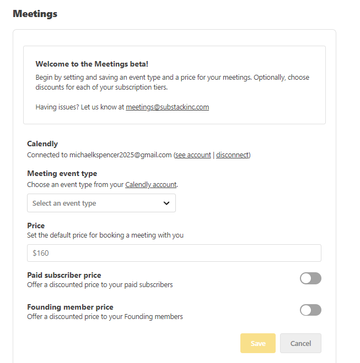360x363 pixels.
Task: Click the 'Meeting event type' section heading
Action: coord(62,173)
